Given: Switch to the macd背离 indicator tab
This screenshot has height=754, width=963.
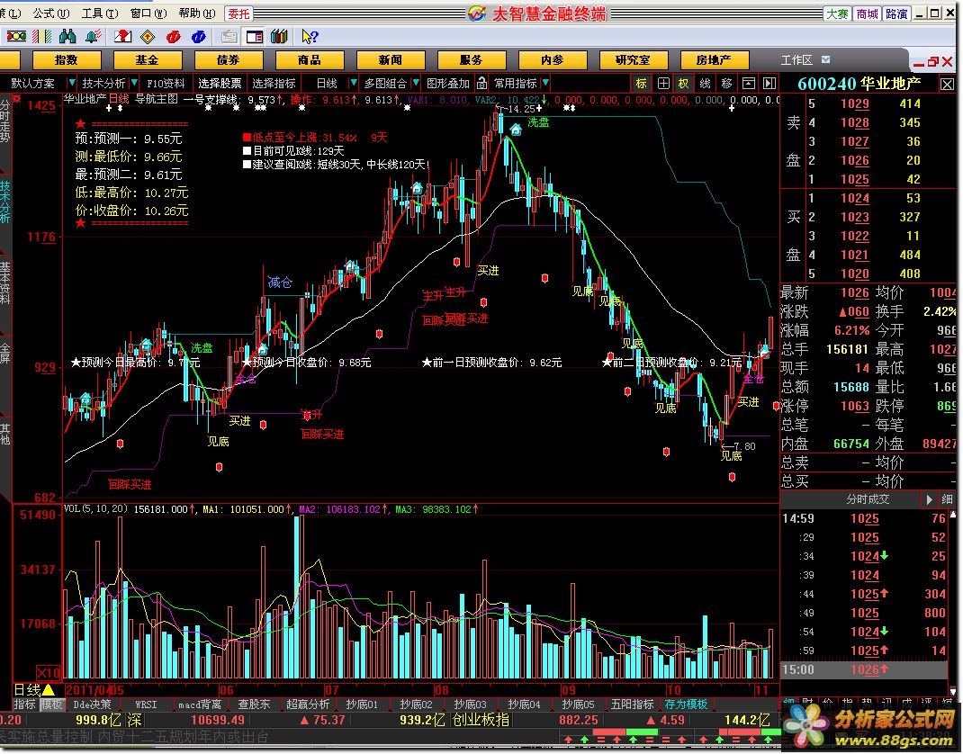Looking at the screenshot, I should click(x=200, y=705).
